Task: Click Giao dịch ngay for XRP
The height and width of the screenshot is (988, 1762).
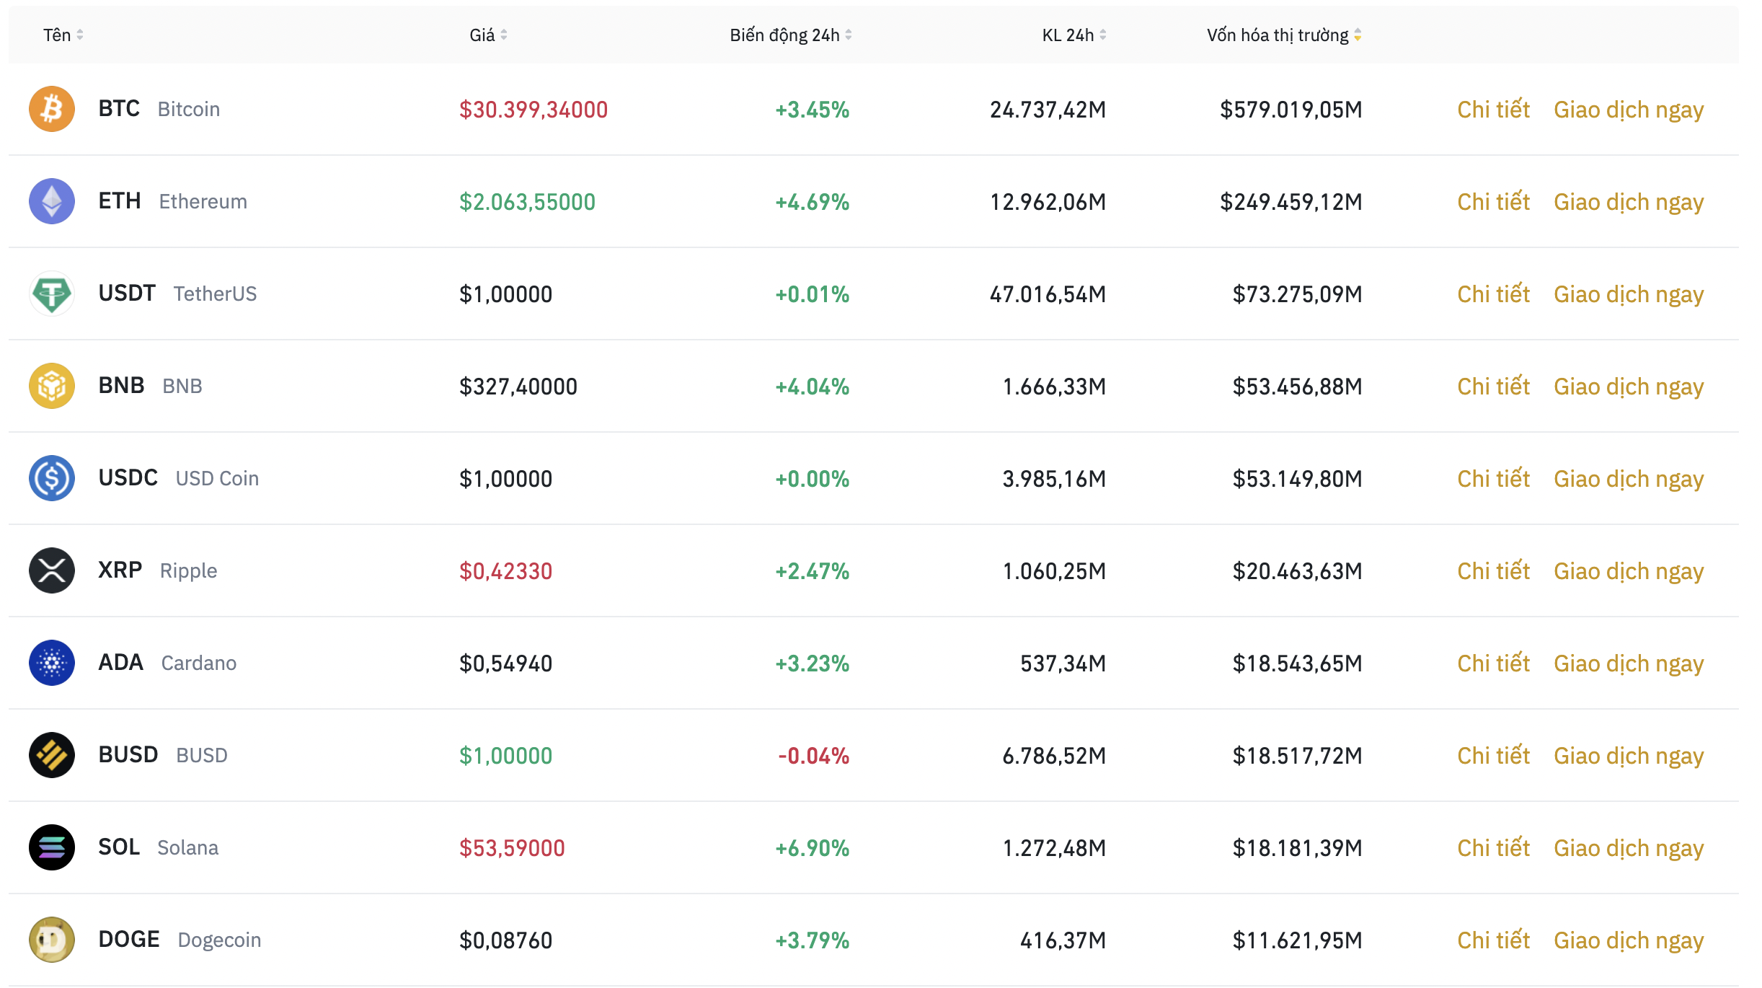Action: (1629, 572)
